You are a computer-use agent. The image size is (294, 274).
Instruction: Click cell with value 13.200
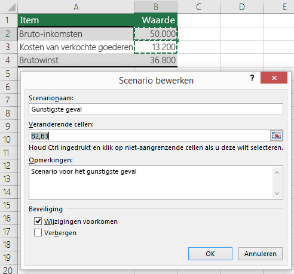[x=156, y=47]
